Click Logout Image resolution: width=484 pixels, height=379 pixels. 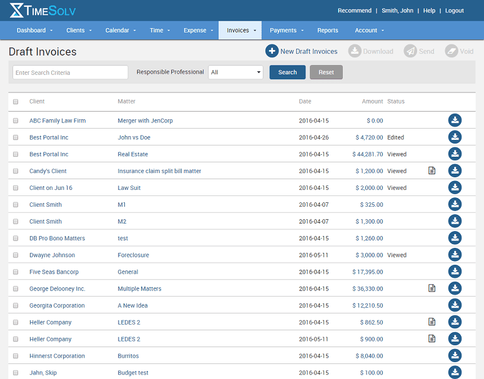(455, 11)
